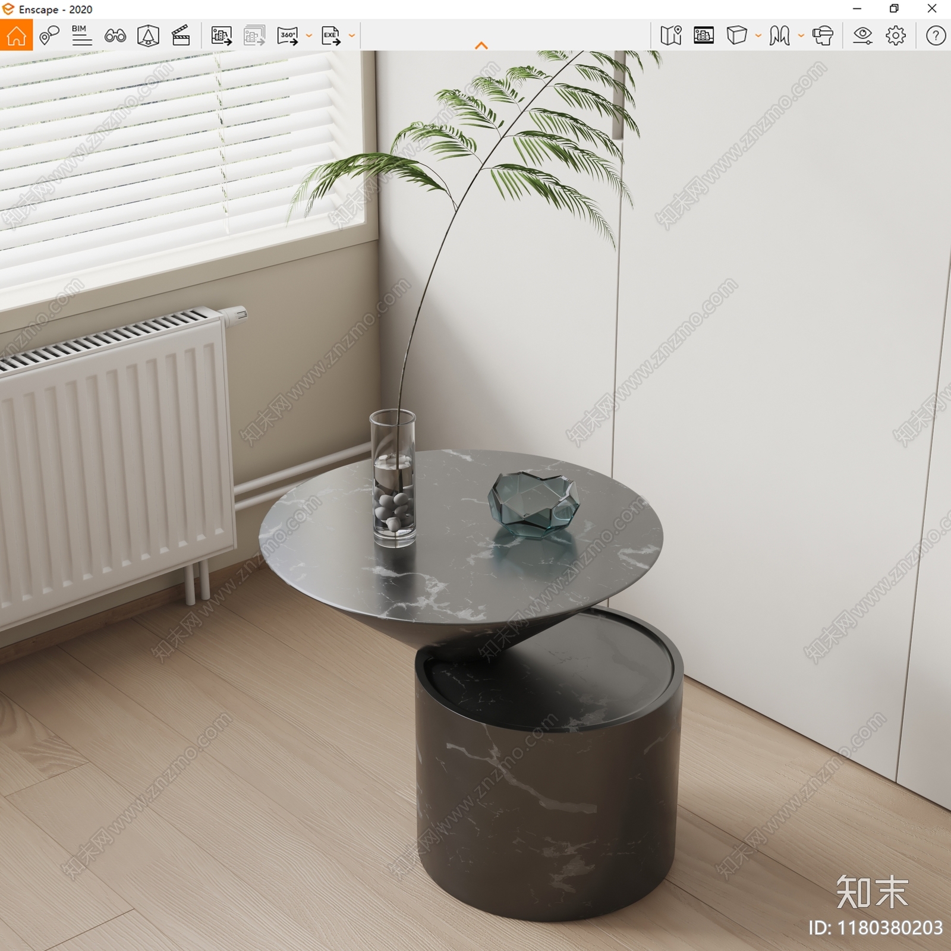
Task: Collapse the toolbar with orange chevron
Action: [x=481, y=45]
